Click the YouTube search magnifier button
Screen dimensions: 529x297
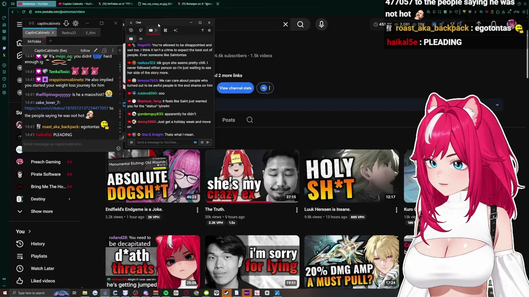(x=300, y=24)
